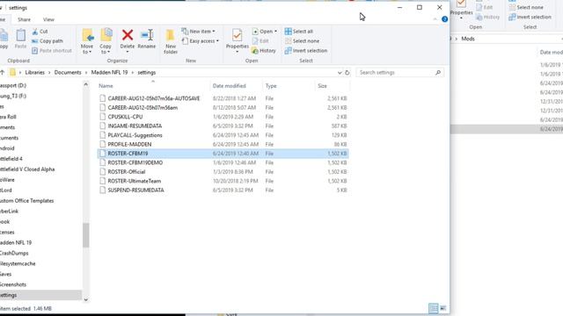
Task: Open Properties for the selected file
Action: point(237,41)
